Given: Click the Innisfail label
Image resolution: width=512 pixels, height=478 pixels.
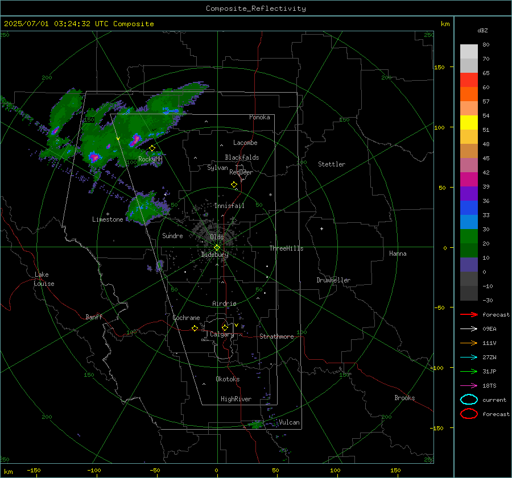Looking at the screenshot, I should tap(229, 206).
